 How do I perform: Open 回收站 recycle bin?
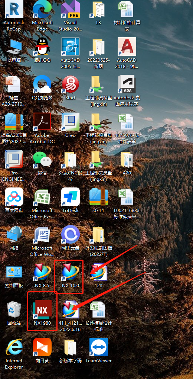point(14,309)
